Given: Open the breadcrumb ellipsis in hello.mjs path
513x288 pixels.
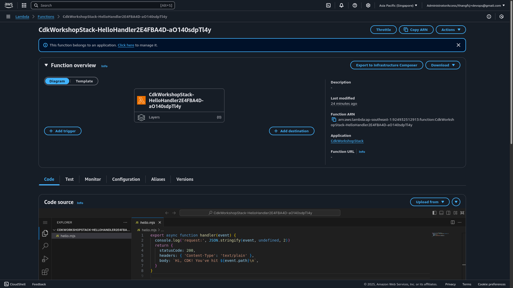Looking at the screenshot, I should pos(162,230).
